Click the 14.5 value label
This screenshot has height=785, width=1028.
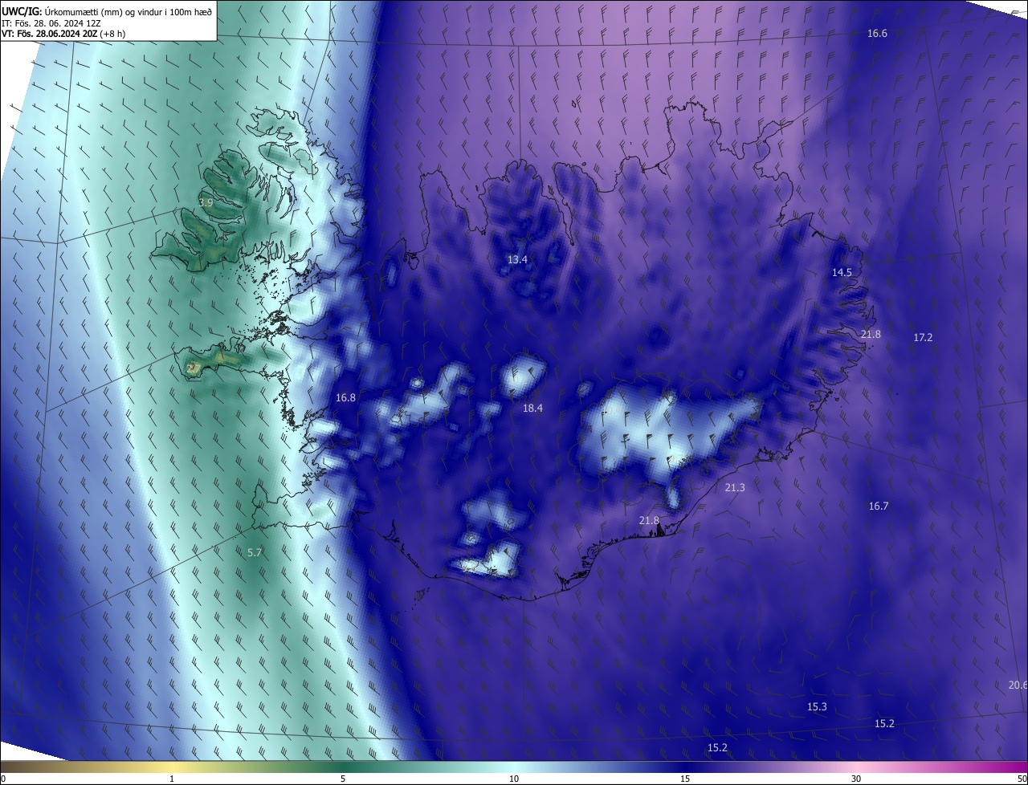[x=842, y=273]
